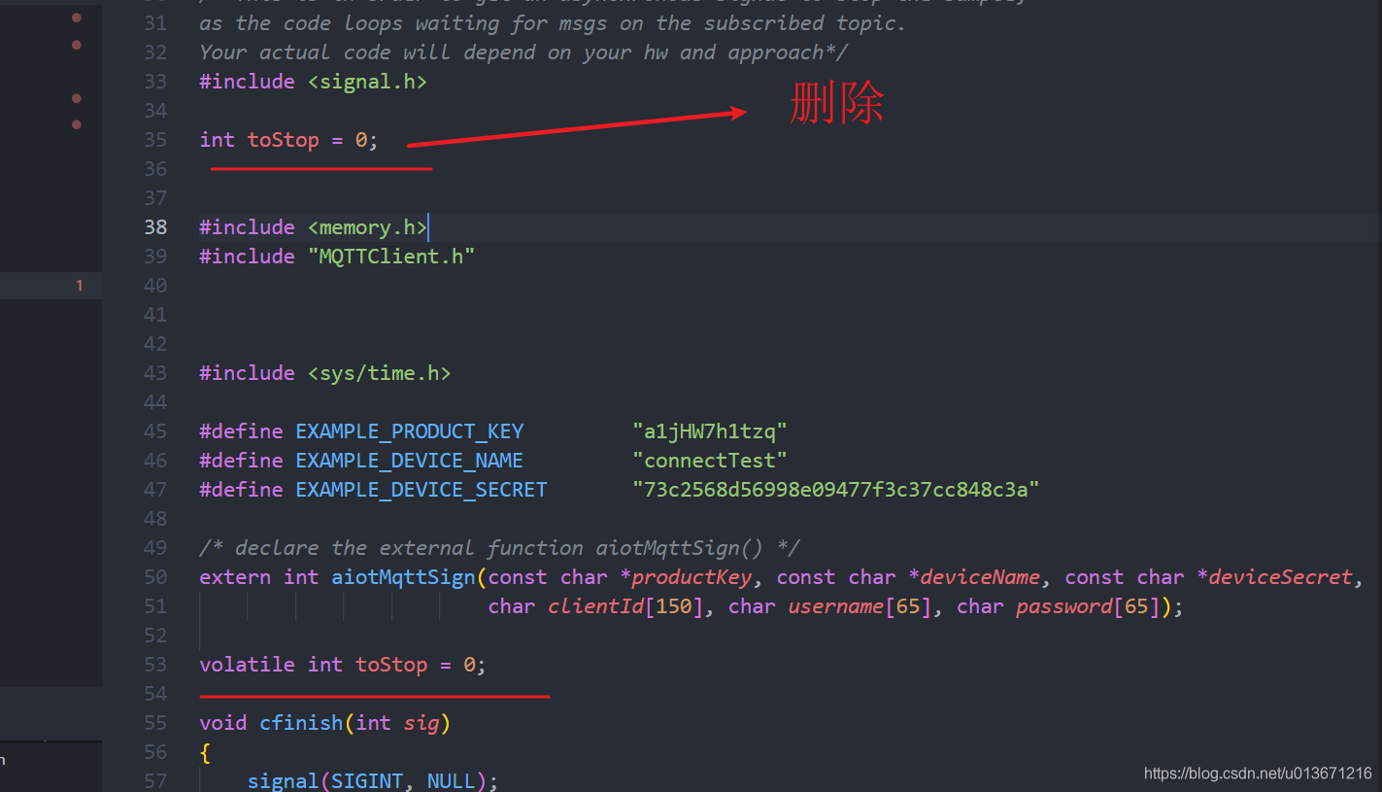
Task: Click line number 35 in the gutter
Action: tap(155, 140)
